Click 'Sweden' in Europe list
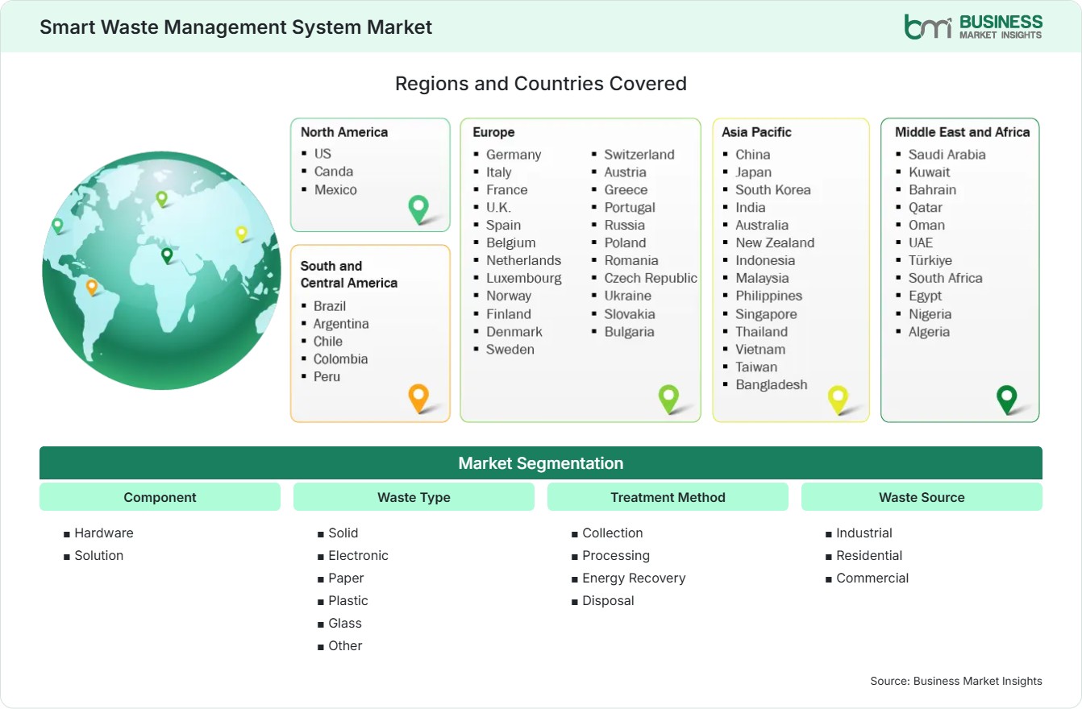 tap(510, 350)
